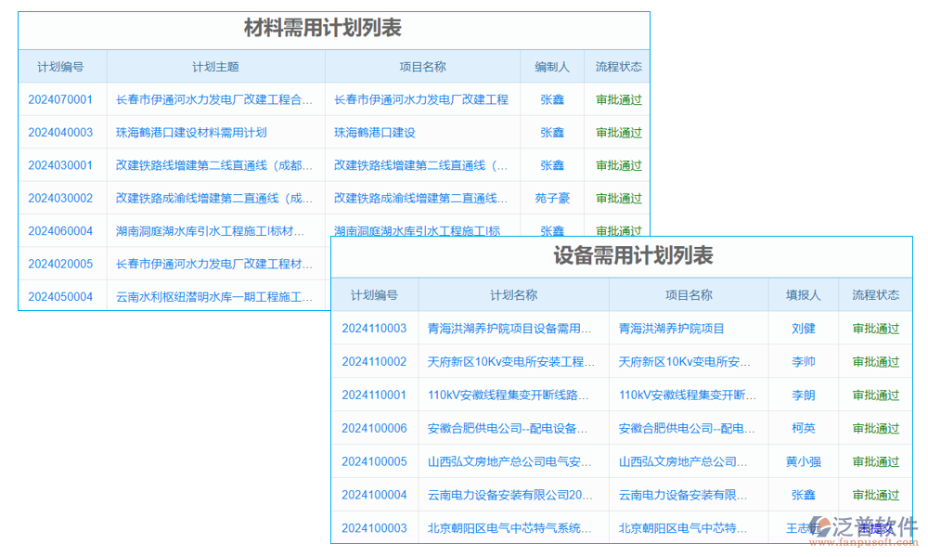Screen dimensions: 928x557
Task: Click 未提交 status for 王志远's equipment plan
Action: pyautogui.click(x=875, y=527)
